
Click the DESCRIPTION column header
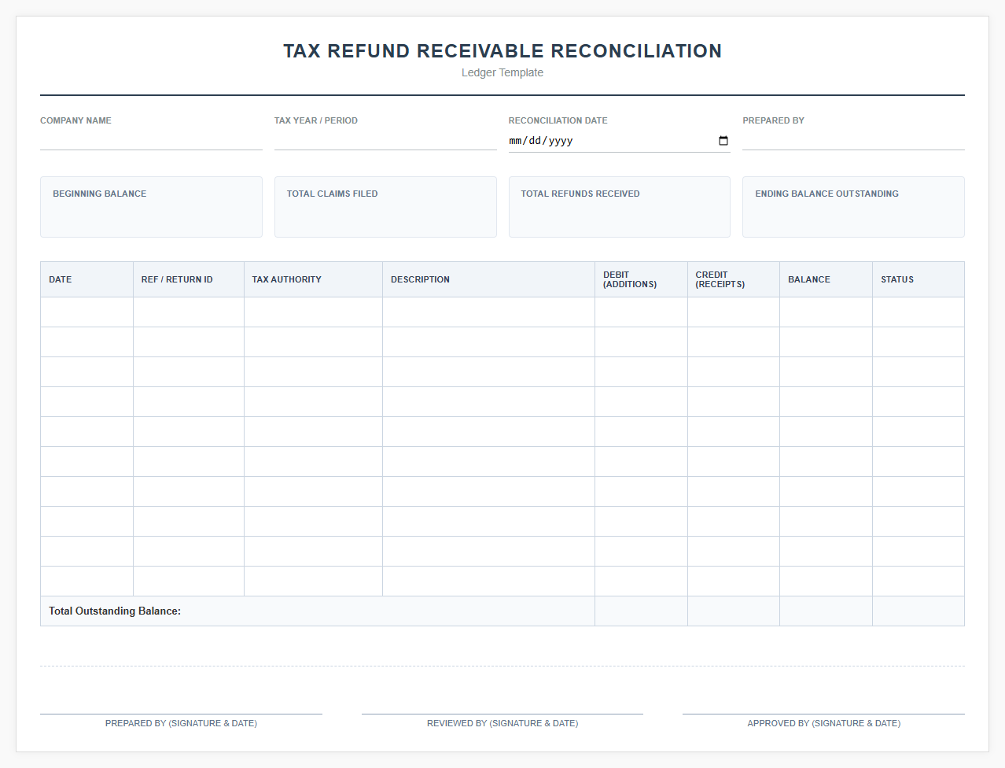coord(488,279)
